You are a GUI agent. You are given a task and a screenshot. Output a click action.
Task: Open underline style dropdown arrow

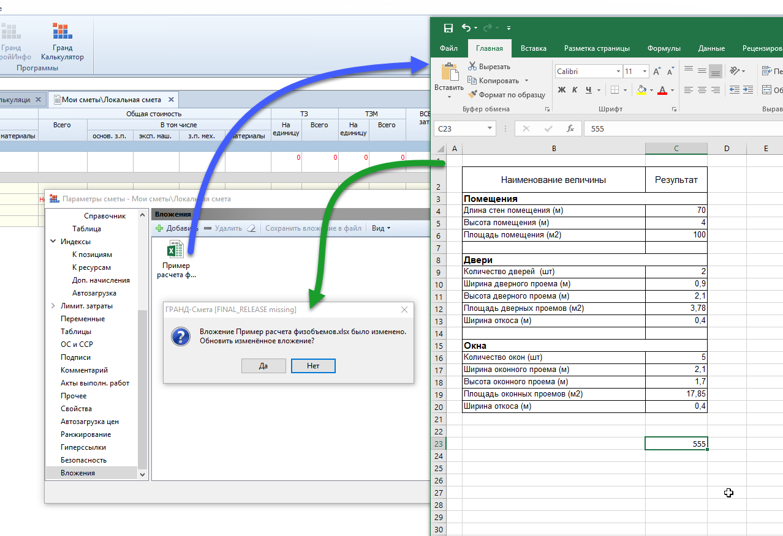[x=599, y=90]
